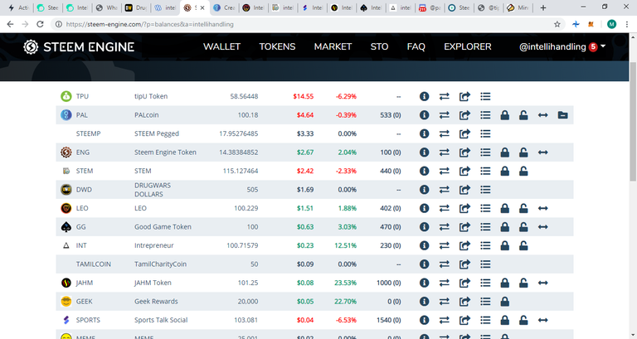
Task: Open a new browser tab
Action: click(542, 7)
